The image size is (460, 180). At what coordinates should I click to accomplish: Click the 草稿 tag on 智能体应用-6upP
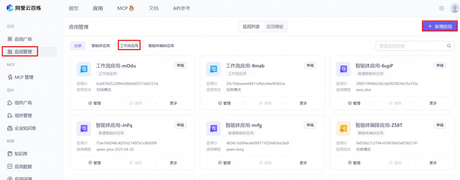coord(440,65)
